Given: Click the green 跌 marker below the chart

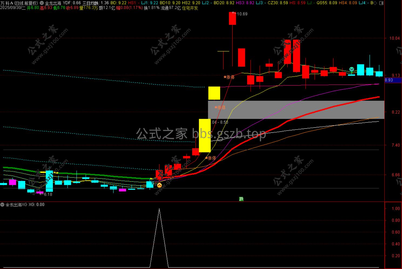Looking at the screenshot, I should click(241, 199).
